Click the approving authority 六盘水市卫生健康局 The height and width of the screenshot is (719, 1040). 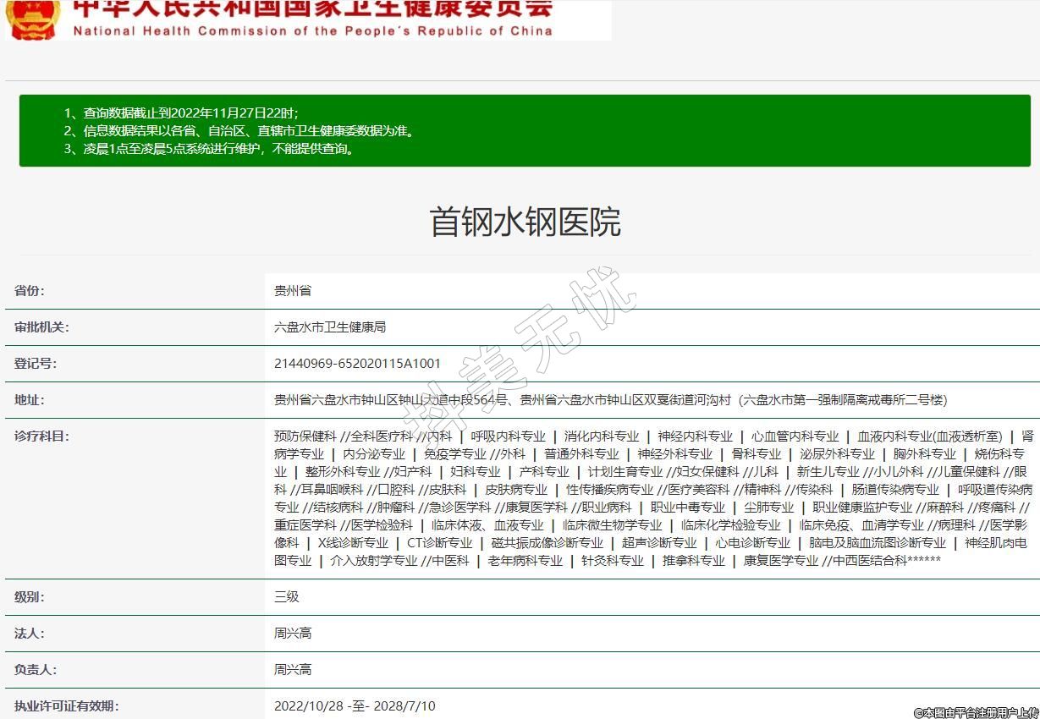[x=329, y=327]
